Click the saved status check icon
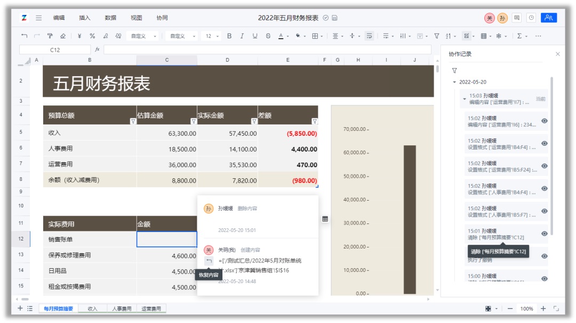The image size is (576, 323). pyautogui.click(x=325, y=18)
